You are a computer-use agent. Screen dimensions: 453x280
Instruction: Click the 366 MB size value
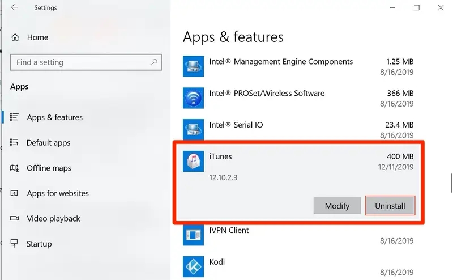[x=400, y=93]
